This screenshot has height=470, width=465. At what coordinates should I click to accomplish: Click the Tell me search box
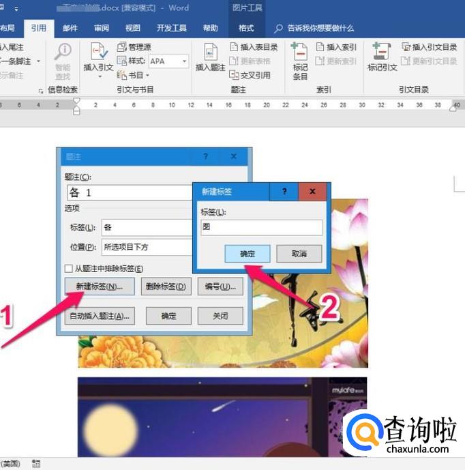[x=314, y=28]
